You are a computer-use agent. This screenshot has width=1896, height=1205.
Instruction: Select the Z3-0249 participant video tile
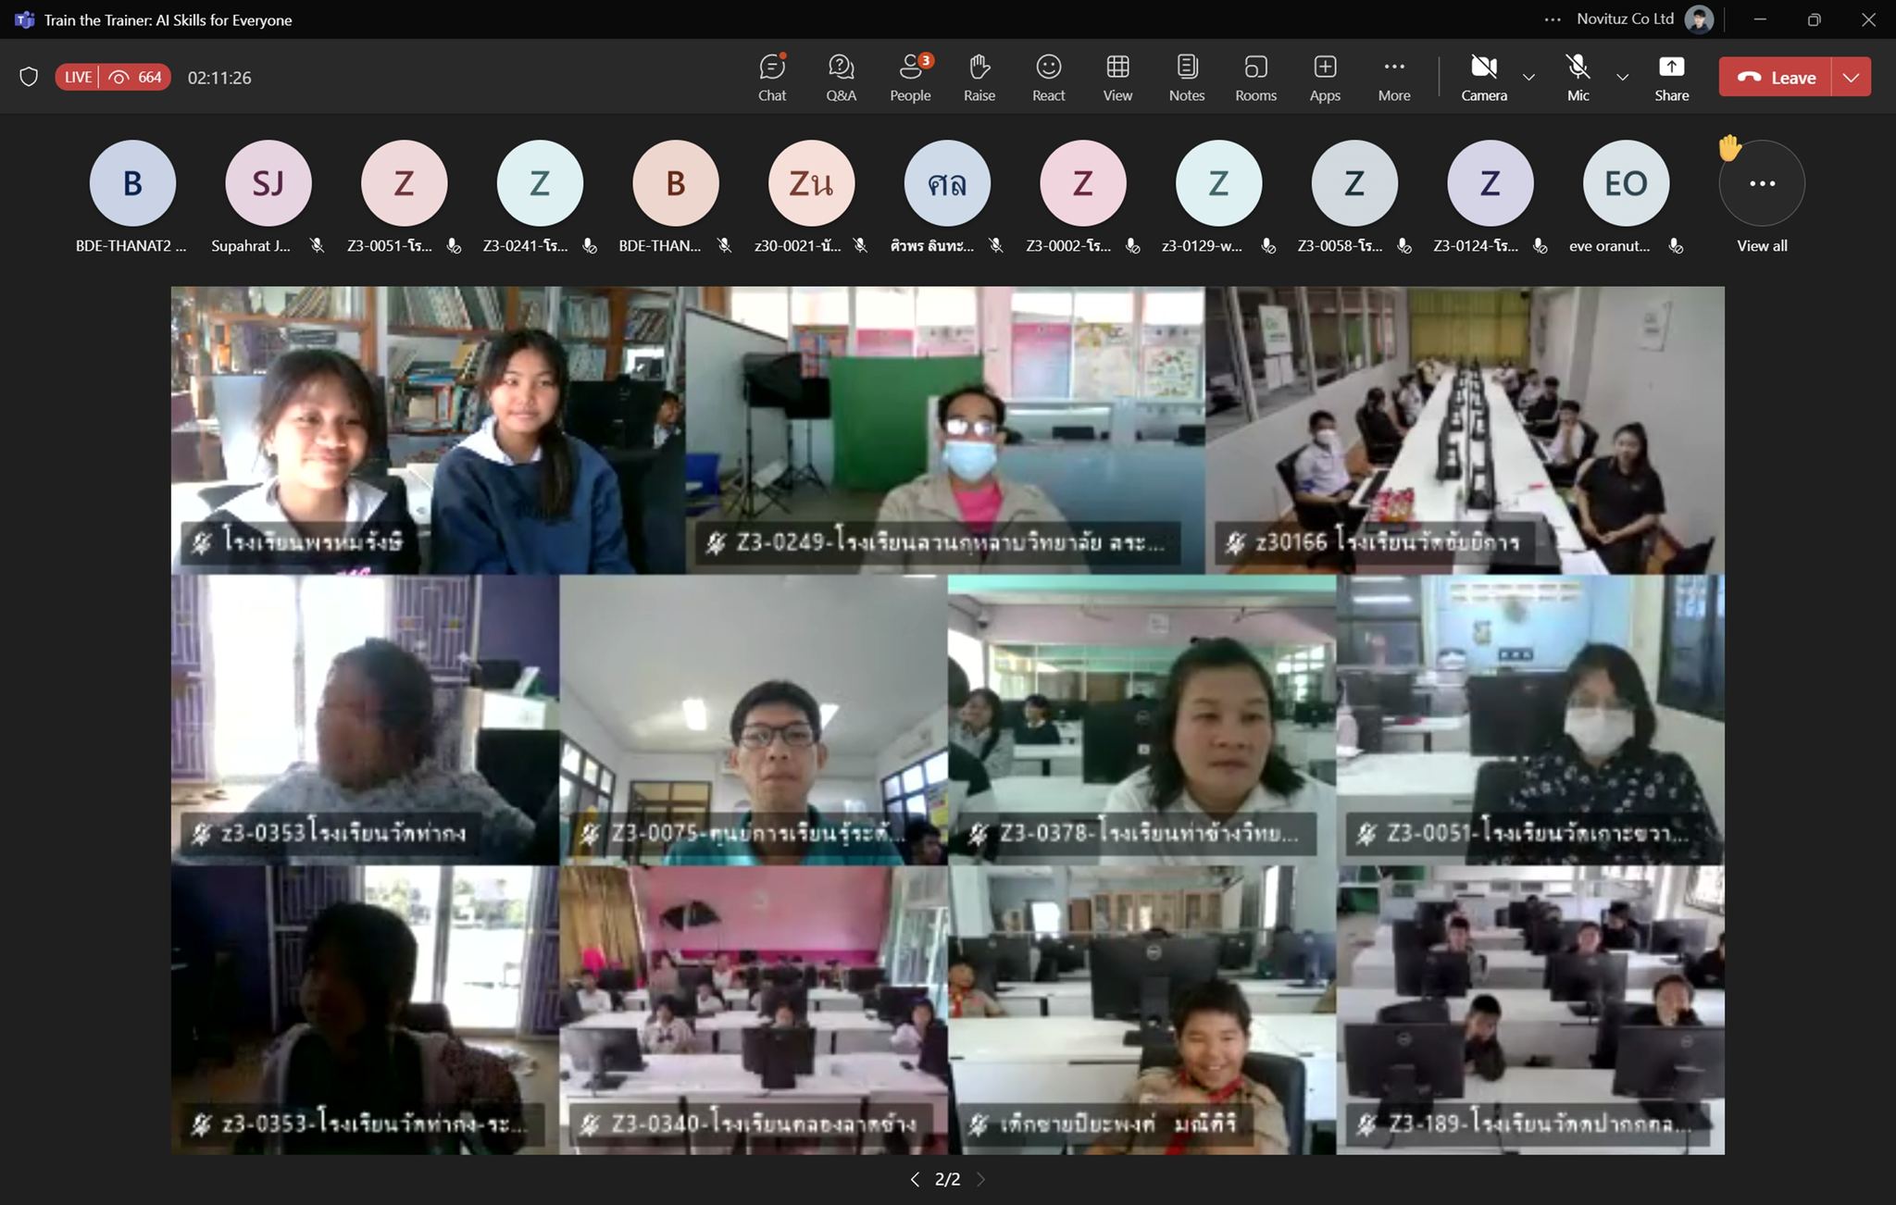pos(944,429)
